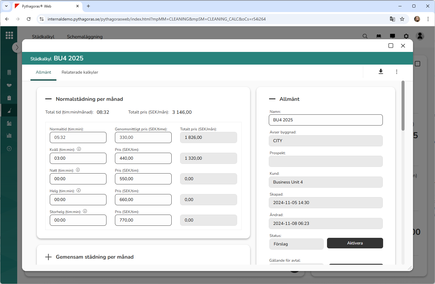Click the cleaning broom sidebar icon
Screen dimensions: 435x284
coord(9,110)
